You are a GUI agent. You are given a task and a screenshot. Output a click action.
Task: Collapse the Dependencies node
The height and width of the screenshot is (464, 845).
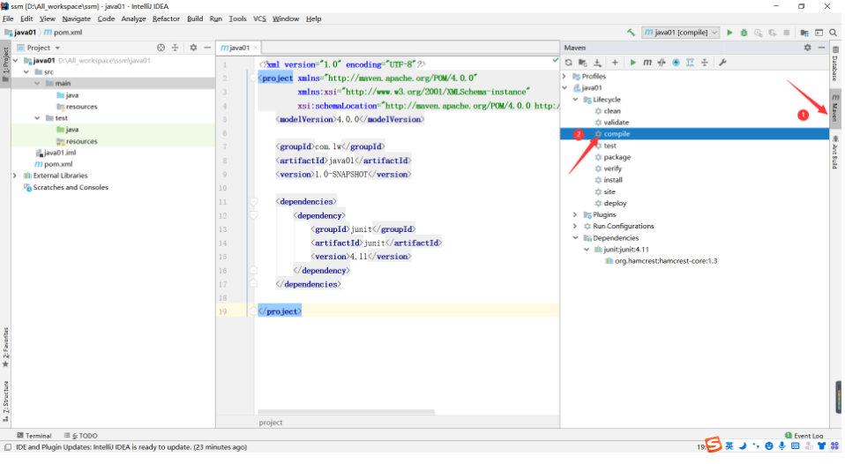point(576,237)
